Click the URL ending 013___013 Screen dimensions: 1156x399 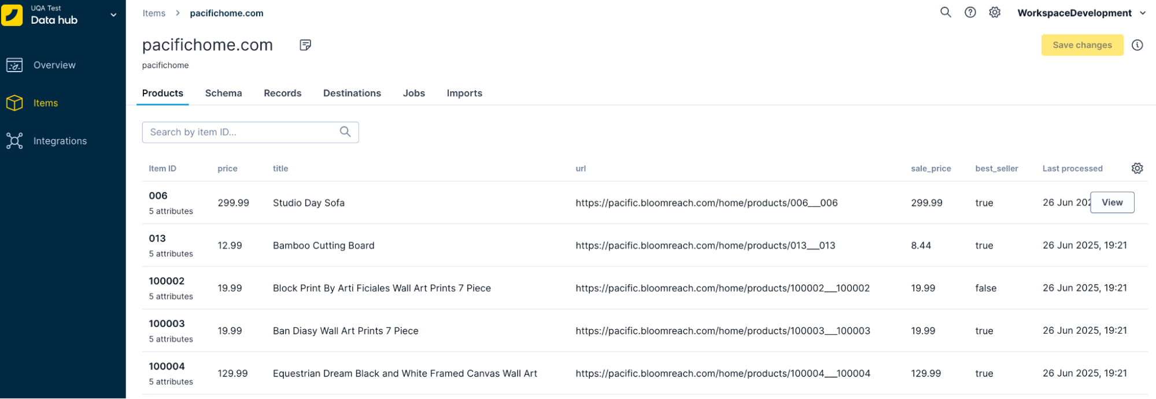(706, 246)
